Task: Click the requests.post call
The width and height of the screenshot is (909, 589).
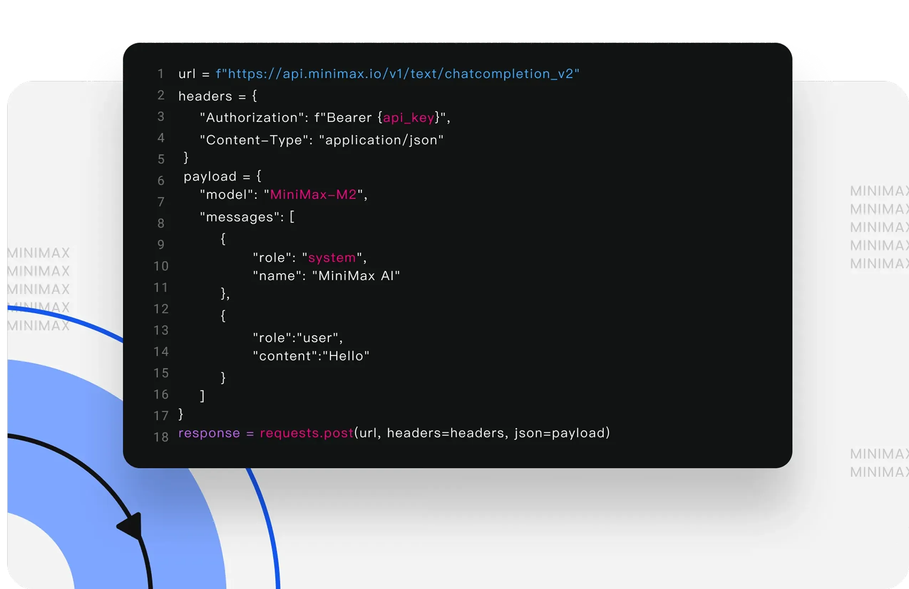Action: pos(306,433)
